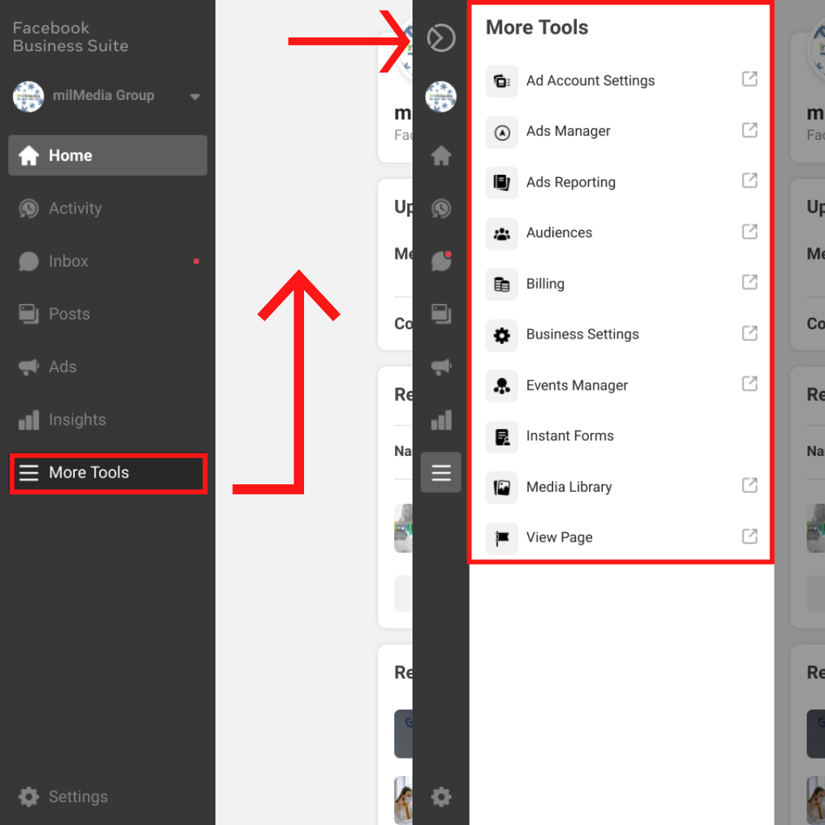This screenshot has height=825, width=825.
Task: Click the hamburger More Tools icon in collapsed sidebar
Action: (441, 473)
